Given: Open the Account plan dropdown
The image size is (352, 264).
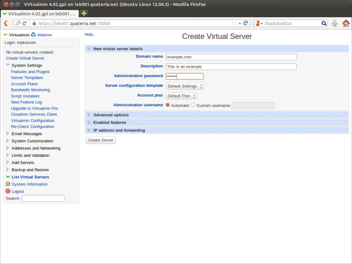Looking at the screenshot, I should [181, 96].
